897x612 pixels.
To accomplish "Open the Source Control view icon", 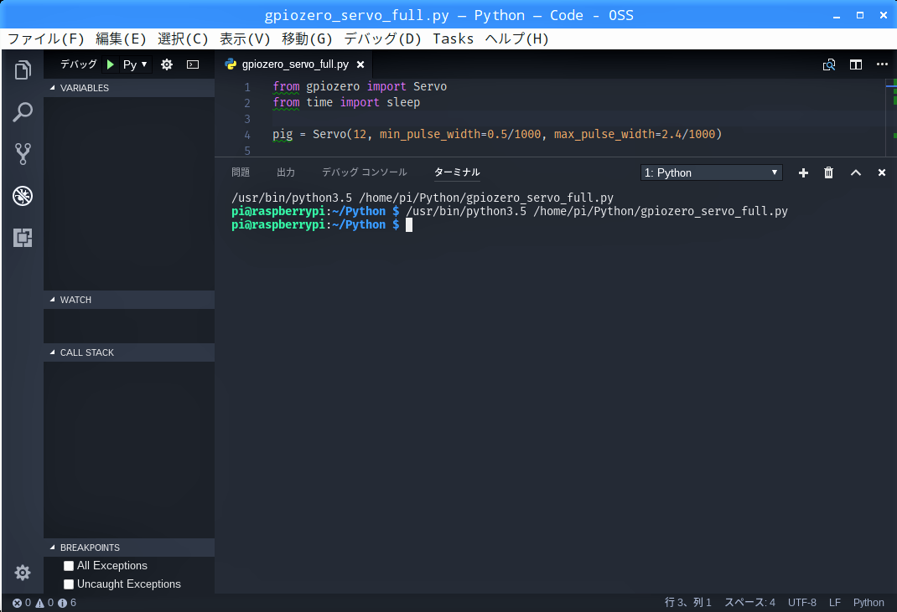I will point(23,154).
